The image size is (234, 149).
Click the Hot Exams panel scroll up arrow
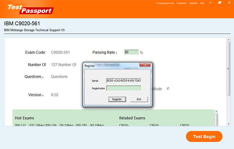(216, 112)
